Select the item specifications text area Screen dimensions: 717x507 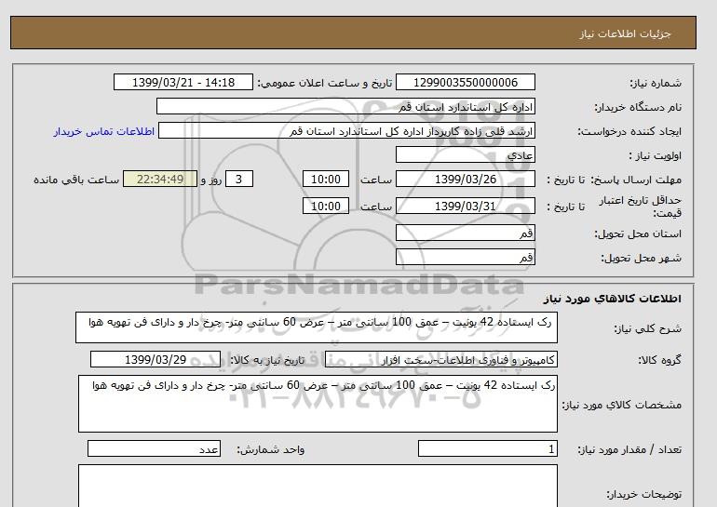[318, 404]
